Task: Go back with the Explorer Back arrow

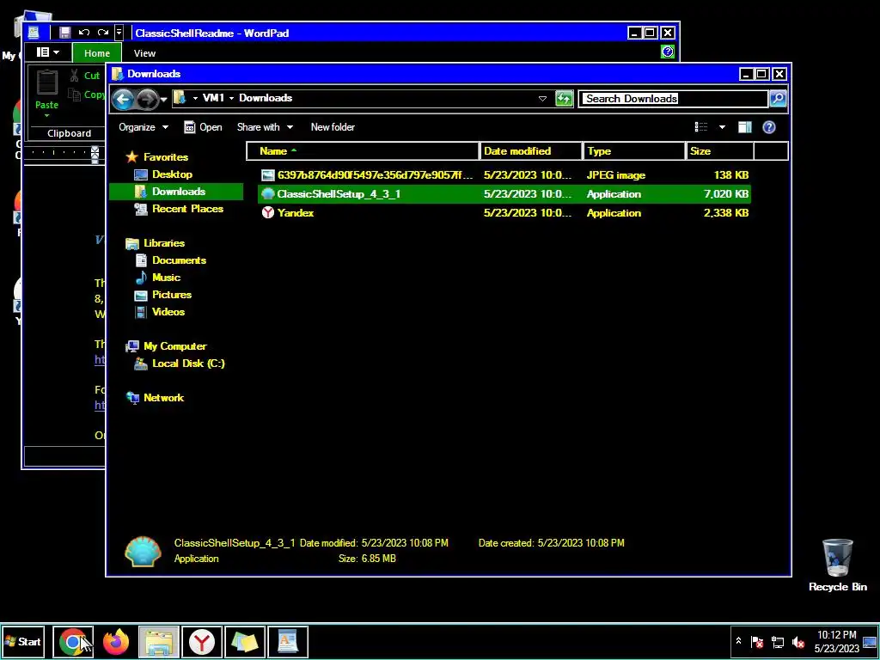Action: point(123,100)
